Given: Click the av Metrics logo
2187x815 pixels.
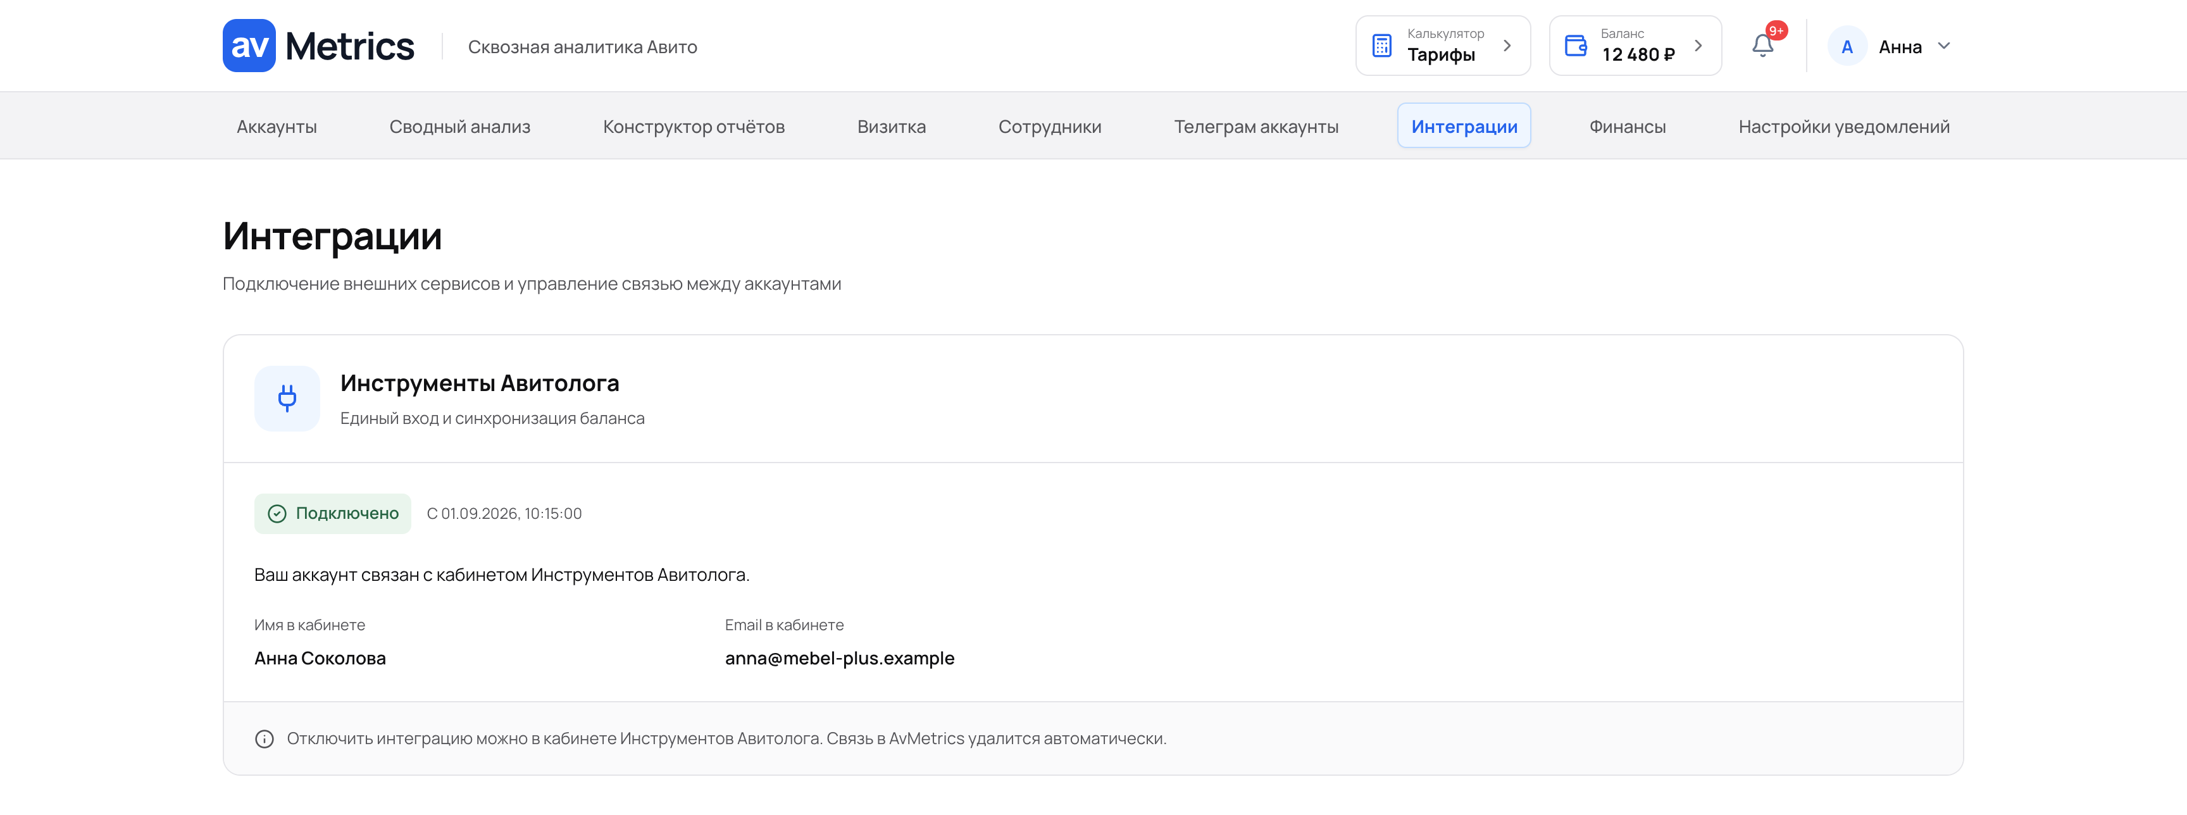Looking at the screenshot, I should pos(318,46).
